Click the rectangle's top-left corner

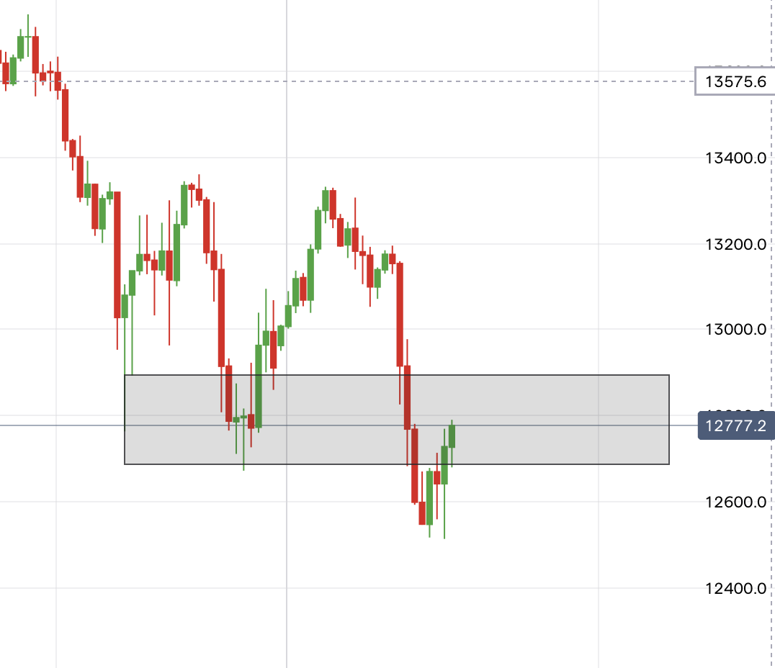point(125,375)
